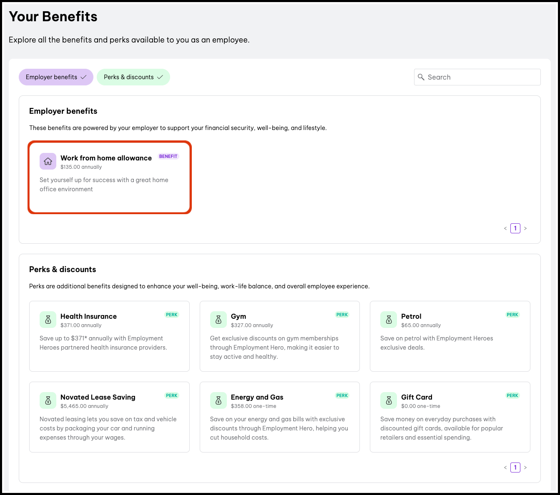Open the Novated Lease Saving card title

tap(98, 397)
